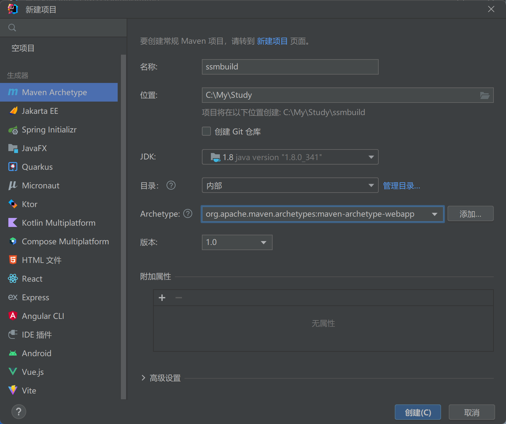Click the help icon next to 目录
The width and height of the screenshot is (506, 424).
(171, 185)
